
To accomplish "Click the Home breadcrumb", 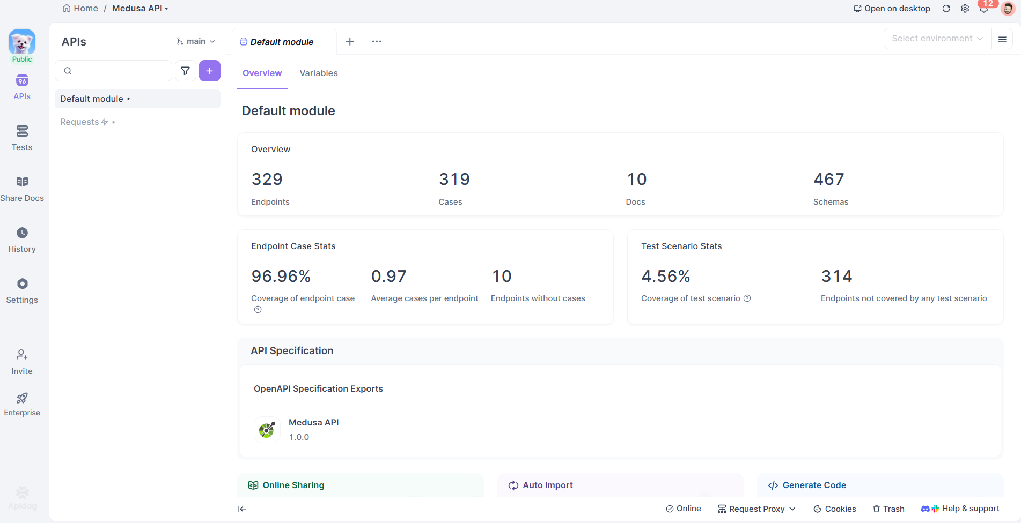I will (x=80, y=9).
